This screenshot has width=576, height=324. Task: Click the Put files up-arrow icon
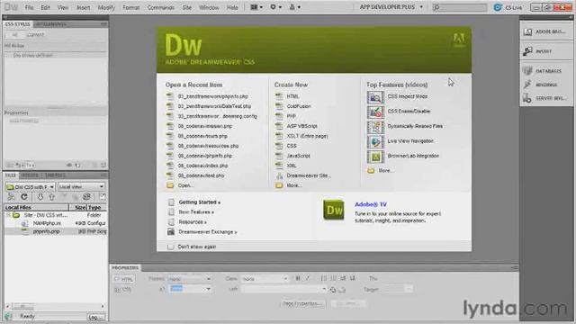(52, 197)
